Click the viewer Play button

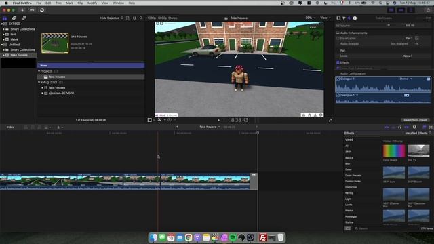point(218,120)
